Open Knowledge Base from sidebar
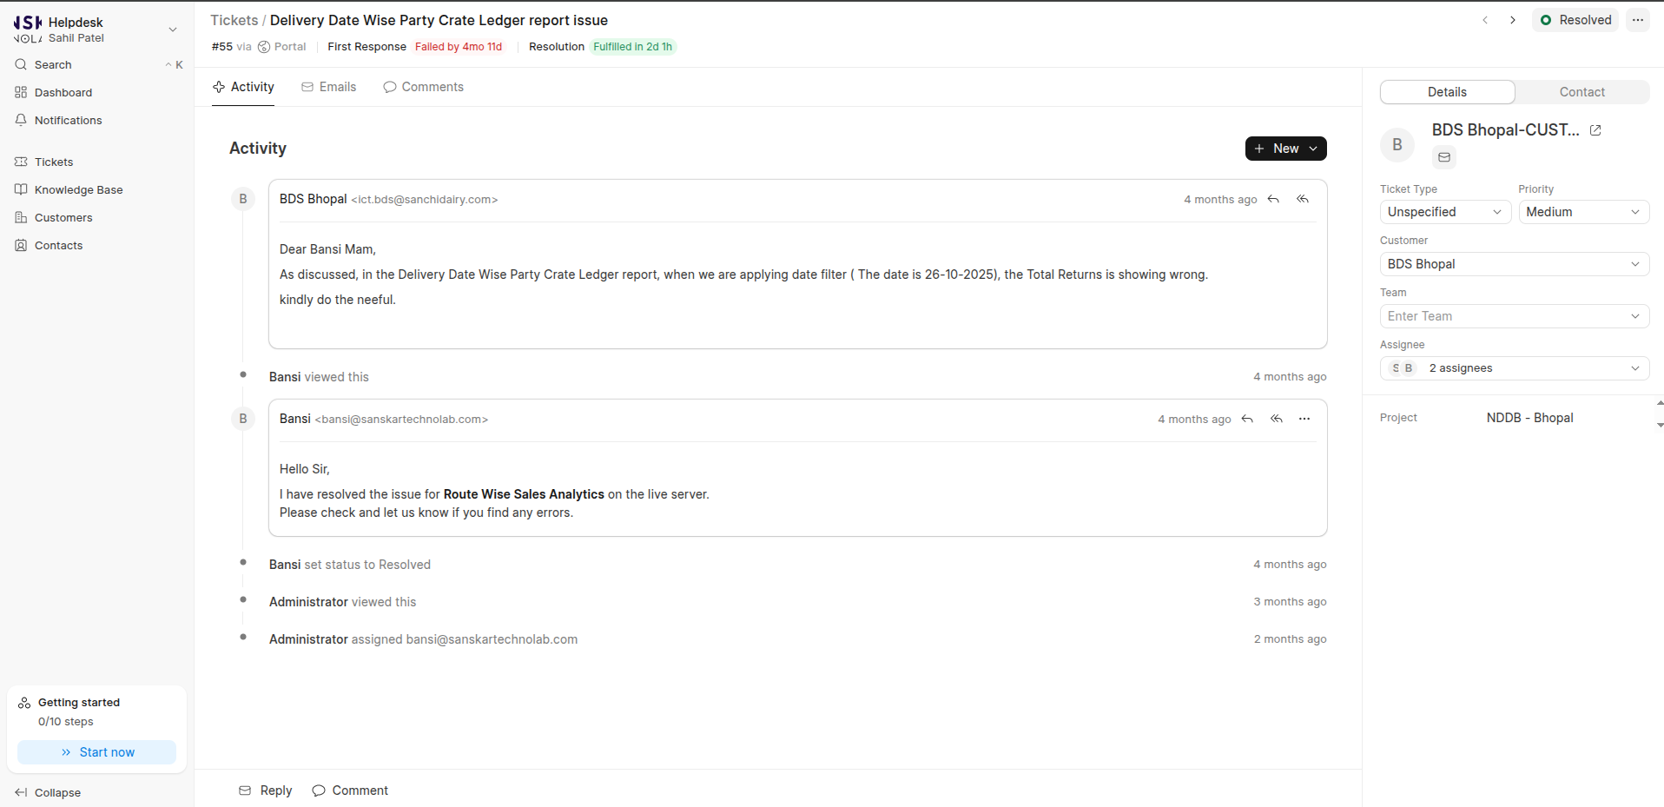The width and height of the screenshot is (1664, 807). coord(78,189)
